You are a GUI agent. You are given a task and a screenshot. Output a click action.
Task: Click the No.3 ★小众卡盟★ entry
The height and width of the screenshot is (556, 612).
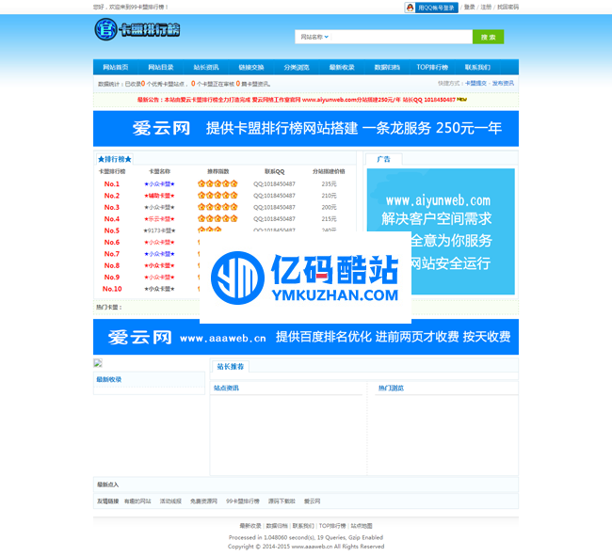[x=160, y=207]
